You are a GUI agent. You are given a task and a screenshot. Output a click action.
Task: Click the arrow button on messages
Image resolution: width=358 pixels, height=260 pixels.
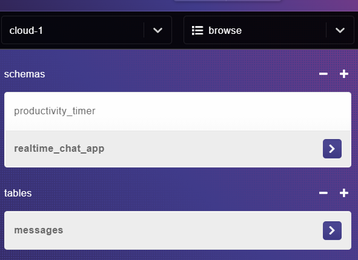coord(332,230)
